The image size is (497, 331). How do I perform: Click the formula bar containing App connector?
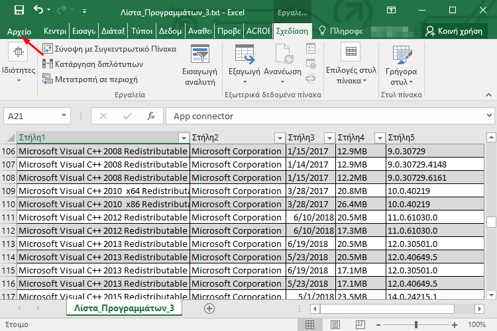tap(325, 116)
